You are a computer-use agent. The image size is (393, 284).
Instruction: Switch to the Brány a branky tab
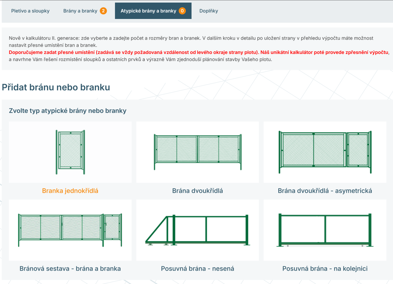(x=85, y=11)
